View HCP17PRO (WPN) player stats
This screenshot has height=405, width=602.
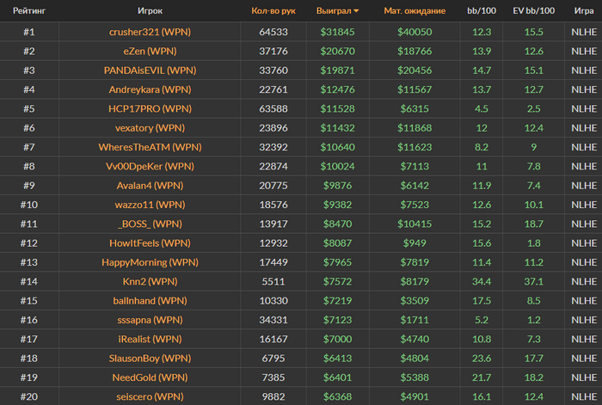(x=150, y=108)
